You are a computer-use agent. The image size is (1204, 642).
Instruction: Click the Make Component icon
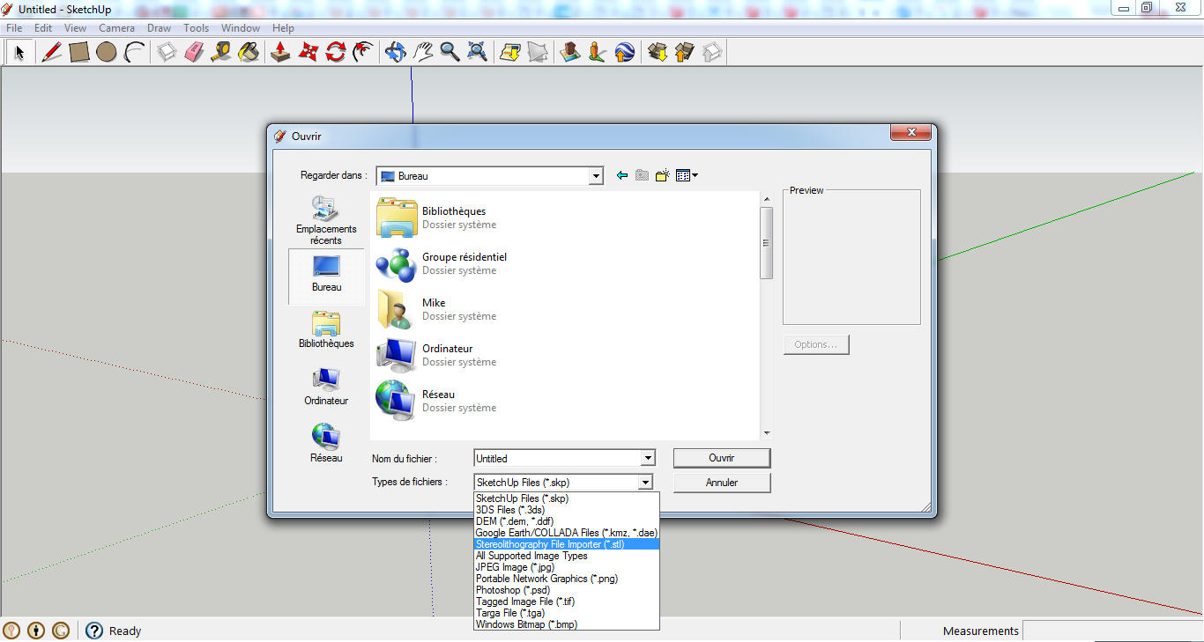click(167, 52)
